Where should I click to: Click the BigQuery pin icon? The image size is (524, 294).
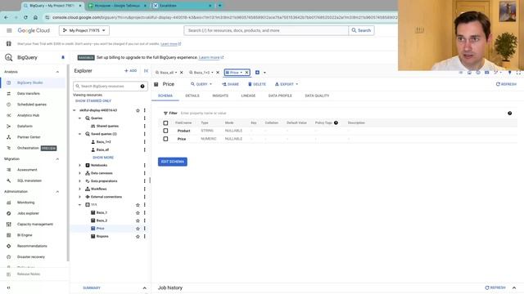pos(63,57)
